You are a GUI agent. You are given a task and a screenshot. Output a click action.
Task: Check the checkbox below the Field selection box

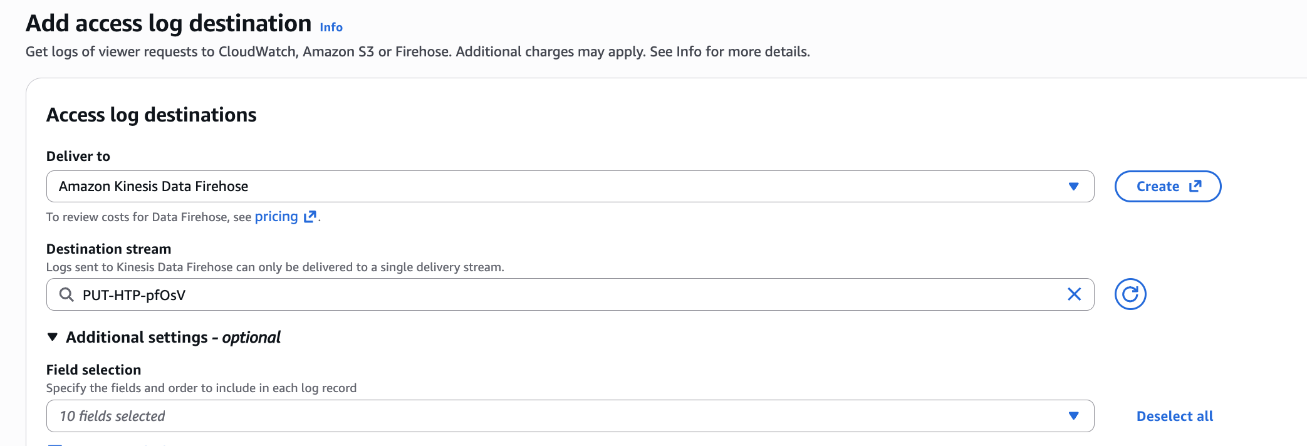[x=55, y=443]
